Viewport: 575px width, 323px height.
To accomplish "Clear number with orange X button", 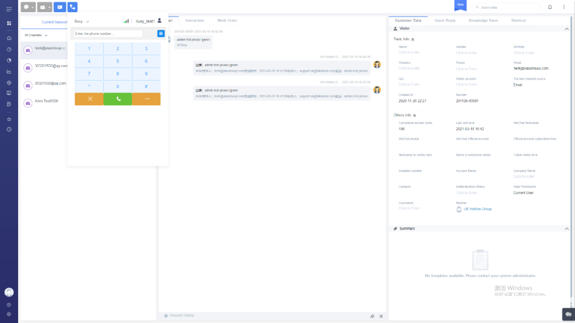I will pos(89,99).
